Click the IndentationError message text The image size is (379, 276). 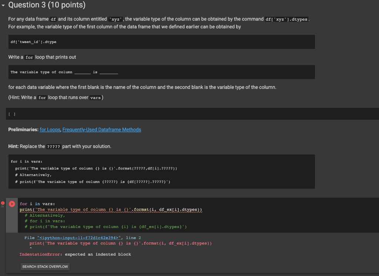point(74,254)
